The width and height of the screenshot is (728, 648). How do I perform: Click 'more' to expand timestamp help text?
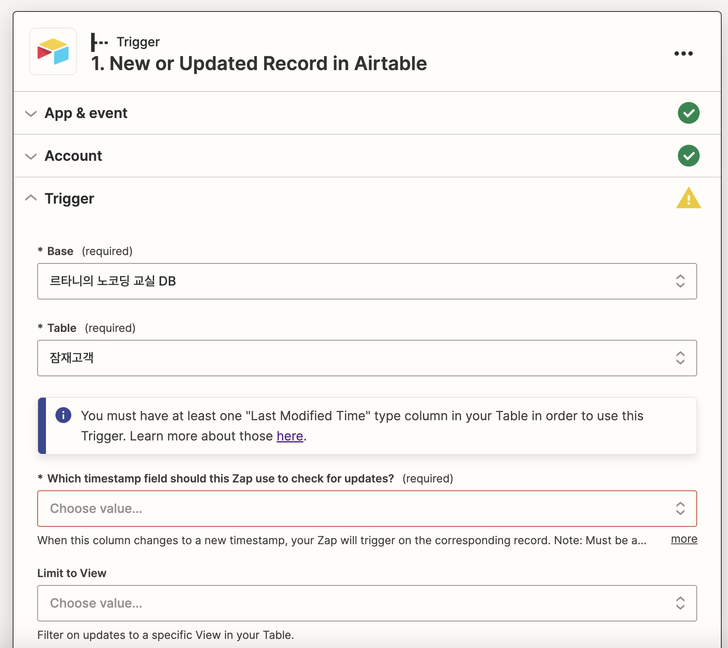[684, 539]
